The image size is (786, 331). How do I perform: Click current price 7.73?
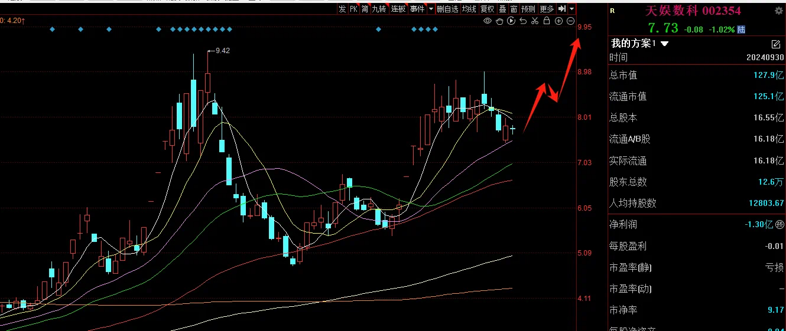point(662,28)
